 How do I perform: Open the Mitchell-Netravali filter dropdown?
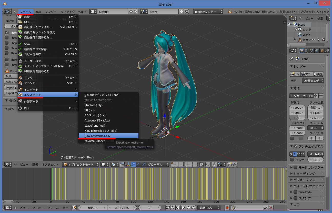tap(316, 154)
